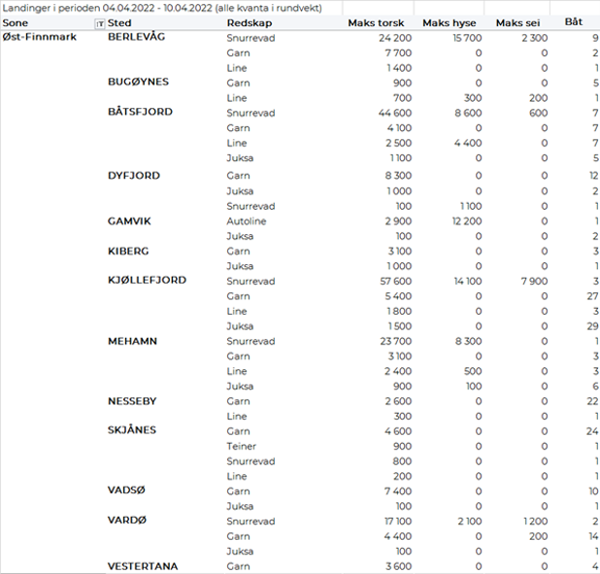Viewport: 600px width, 574px height.
Task: Select the Båt column header
Action: (x=574, y=22)
